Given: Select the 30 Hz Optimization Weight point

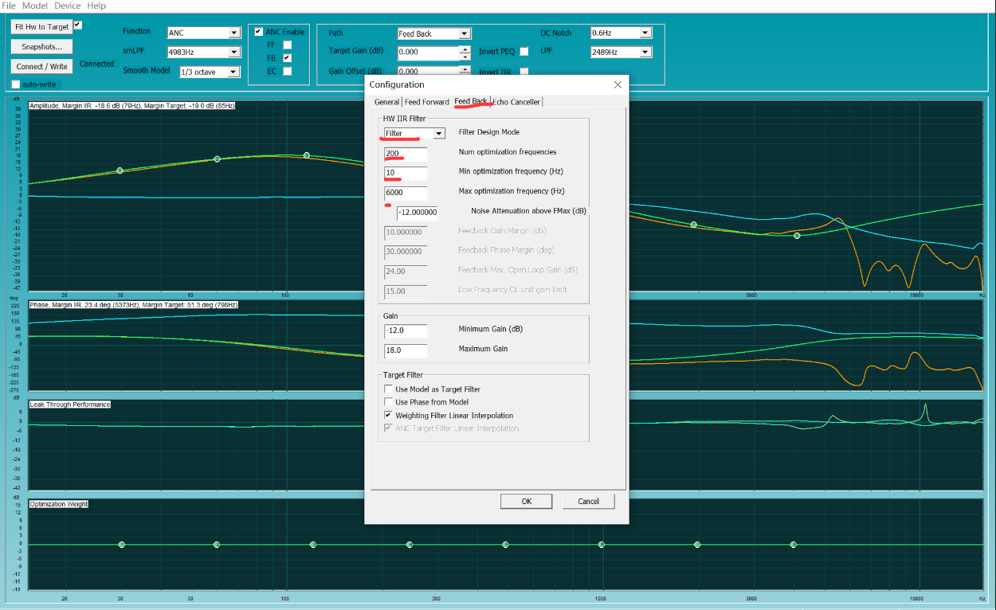Looking at the screenshot, I should 121,545.
